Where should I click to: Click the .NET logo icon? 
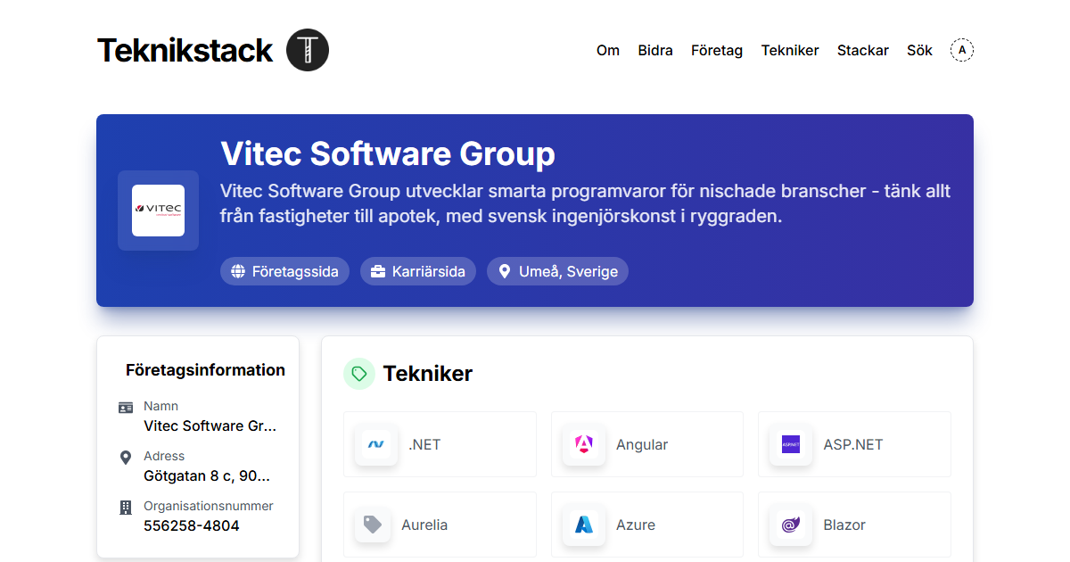click(376, 444)
